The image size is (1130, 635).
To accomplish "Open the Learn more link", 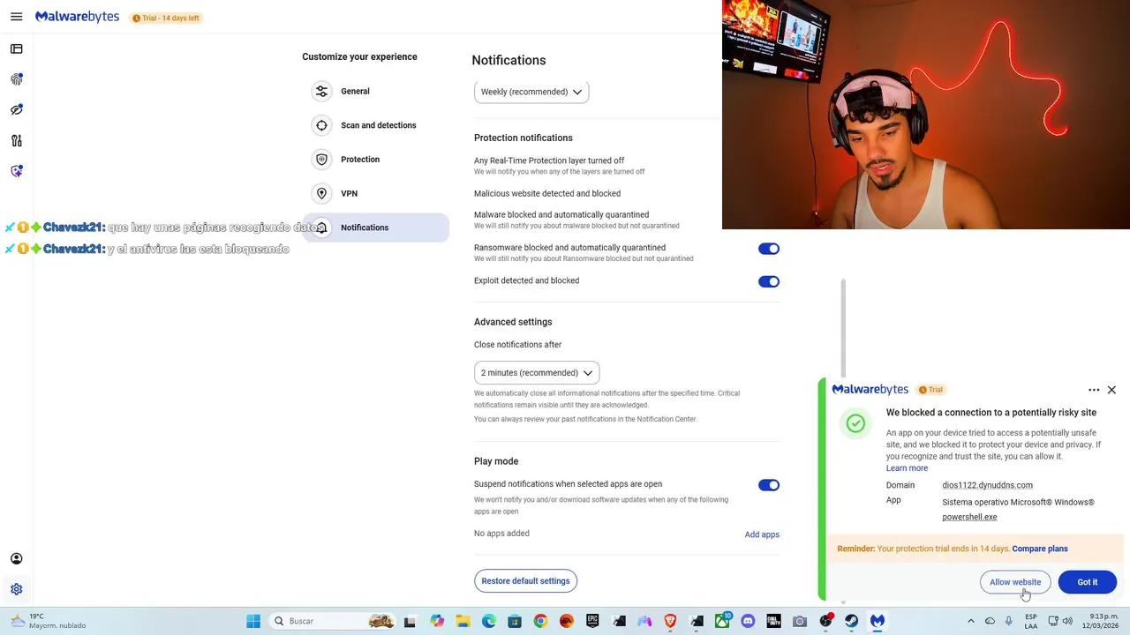I will point(907,468).
